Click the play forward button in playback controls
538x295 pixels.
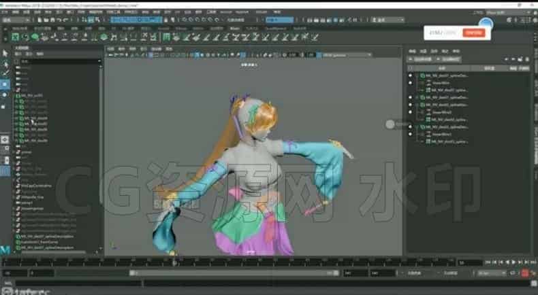513,262
